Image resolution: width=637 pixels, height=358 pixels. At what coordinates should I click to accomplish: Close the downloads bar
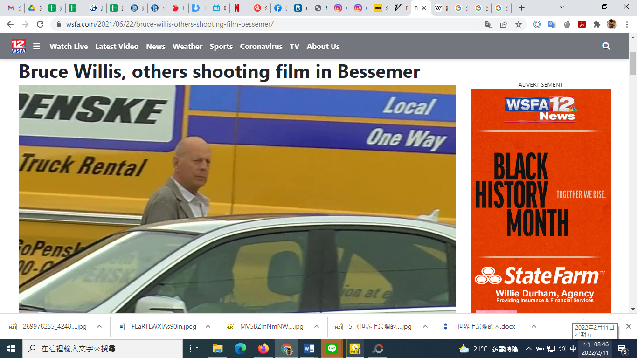(629, 326)
